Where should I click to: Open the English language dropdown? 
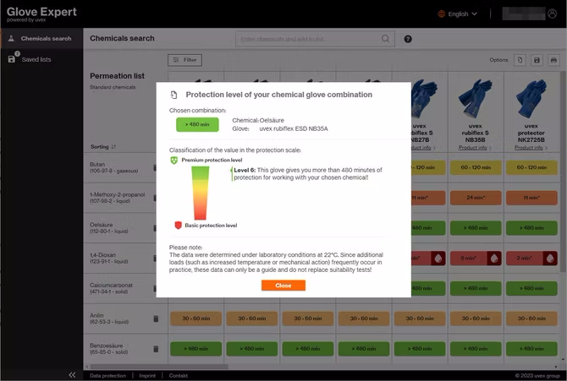458,14
